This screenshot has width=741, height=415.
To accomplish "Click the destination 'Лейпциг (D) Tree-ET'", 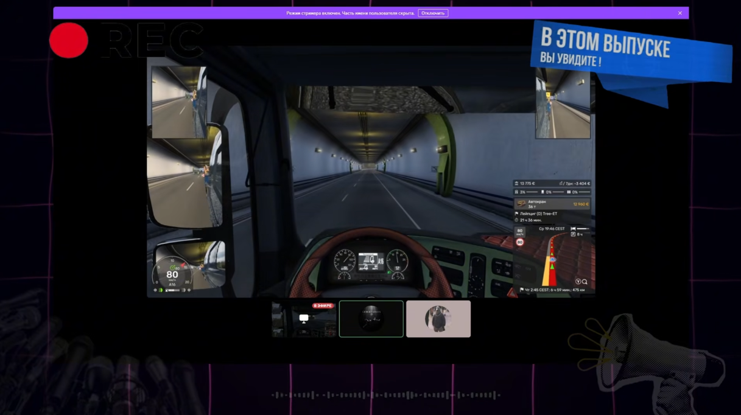I will 539,214.
